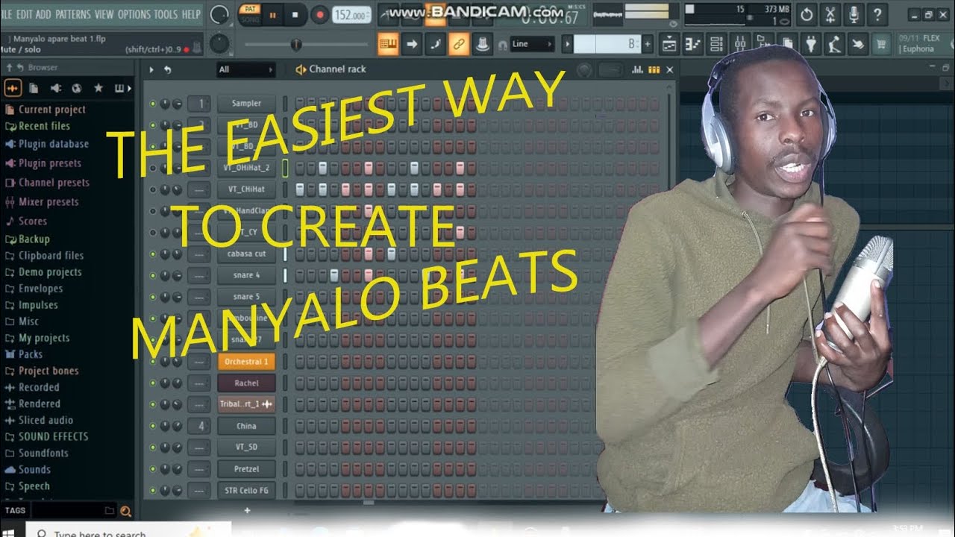Open the mixer view icon
955x537 pixels.
(x=740, y=45)
